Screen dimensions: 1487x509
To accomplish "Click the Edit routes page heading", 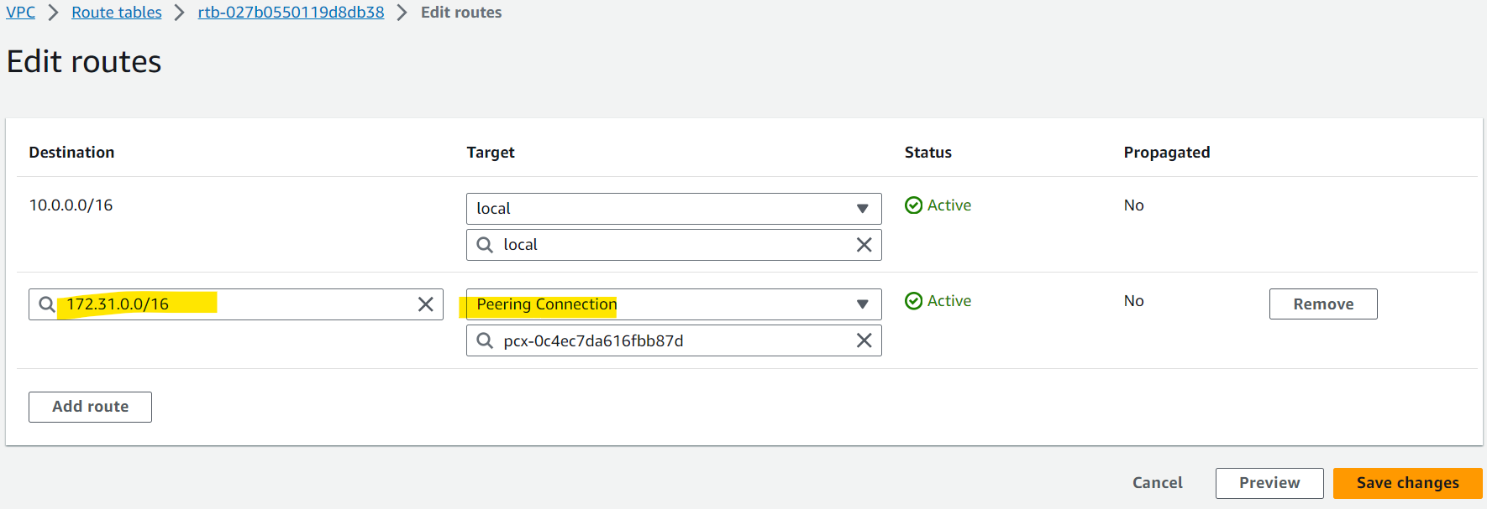I will (84, 61).
